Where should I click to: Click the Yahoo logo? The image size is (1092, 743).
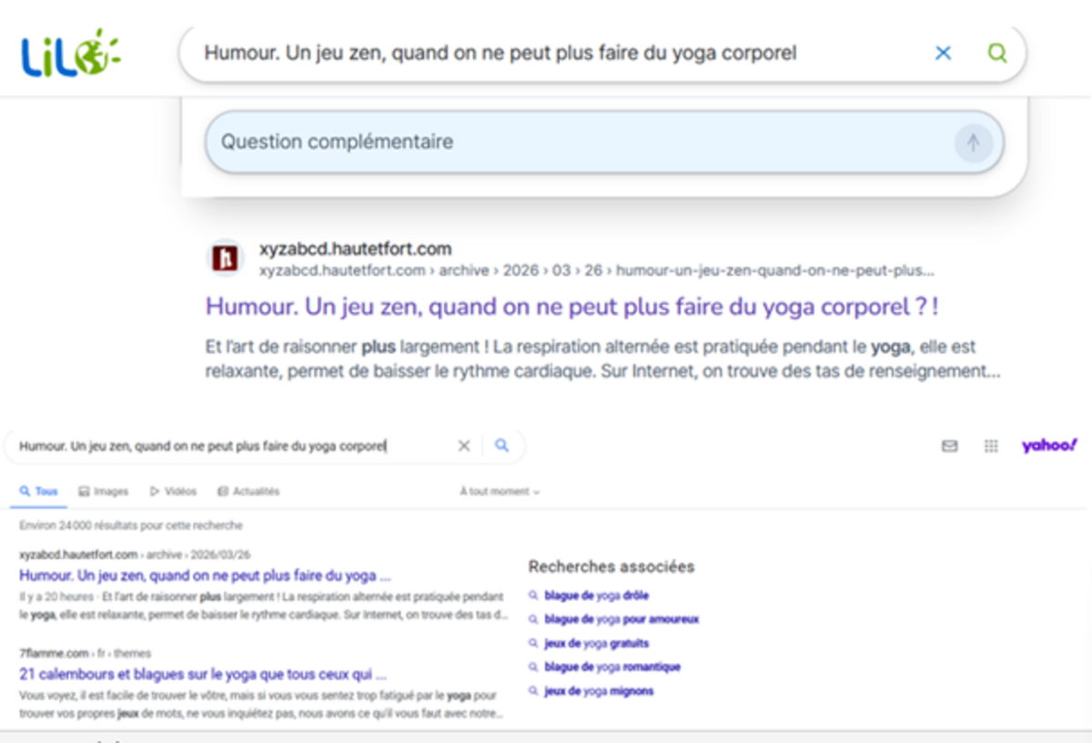point(1048,446)
